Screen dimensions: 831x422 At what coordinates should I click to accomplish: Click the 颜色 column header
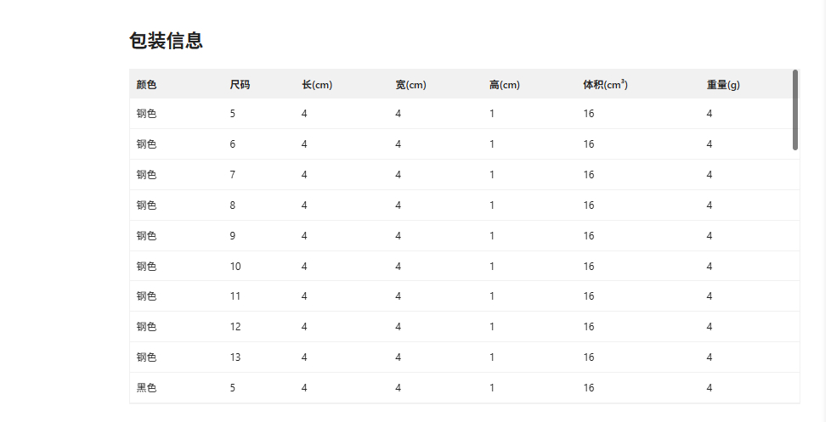point(146,85)
